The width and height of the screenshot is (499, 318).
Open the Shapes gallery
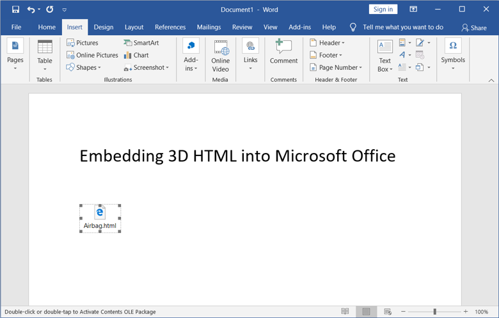[84, 67]
